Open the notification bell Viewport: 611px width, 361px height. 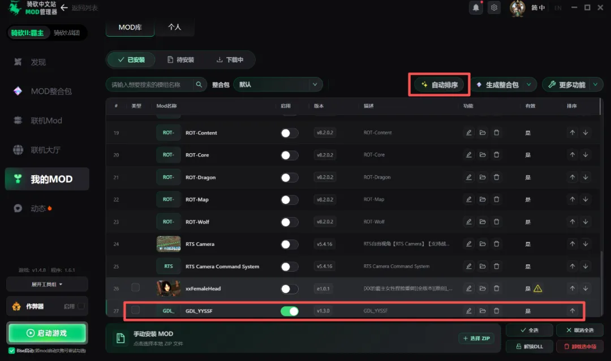coord(476,8)
